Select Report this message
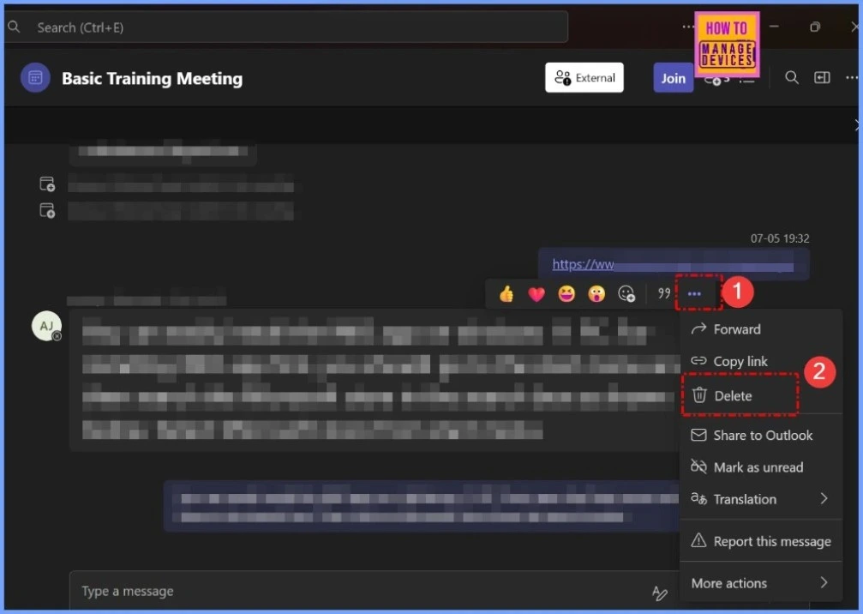863x614 pixels. point(761,541)
